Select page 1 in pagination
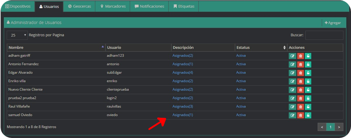 click(x=331, y=127)
